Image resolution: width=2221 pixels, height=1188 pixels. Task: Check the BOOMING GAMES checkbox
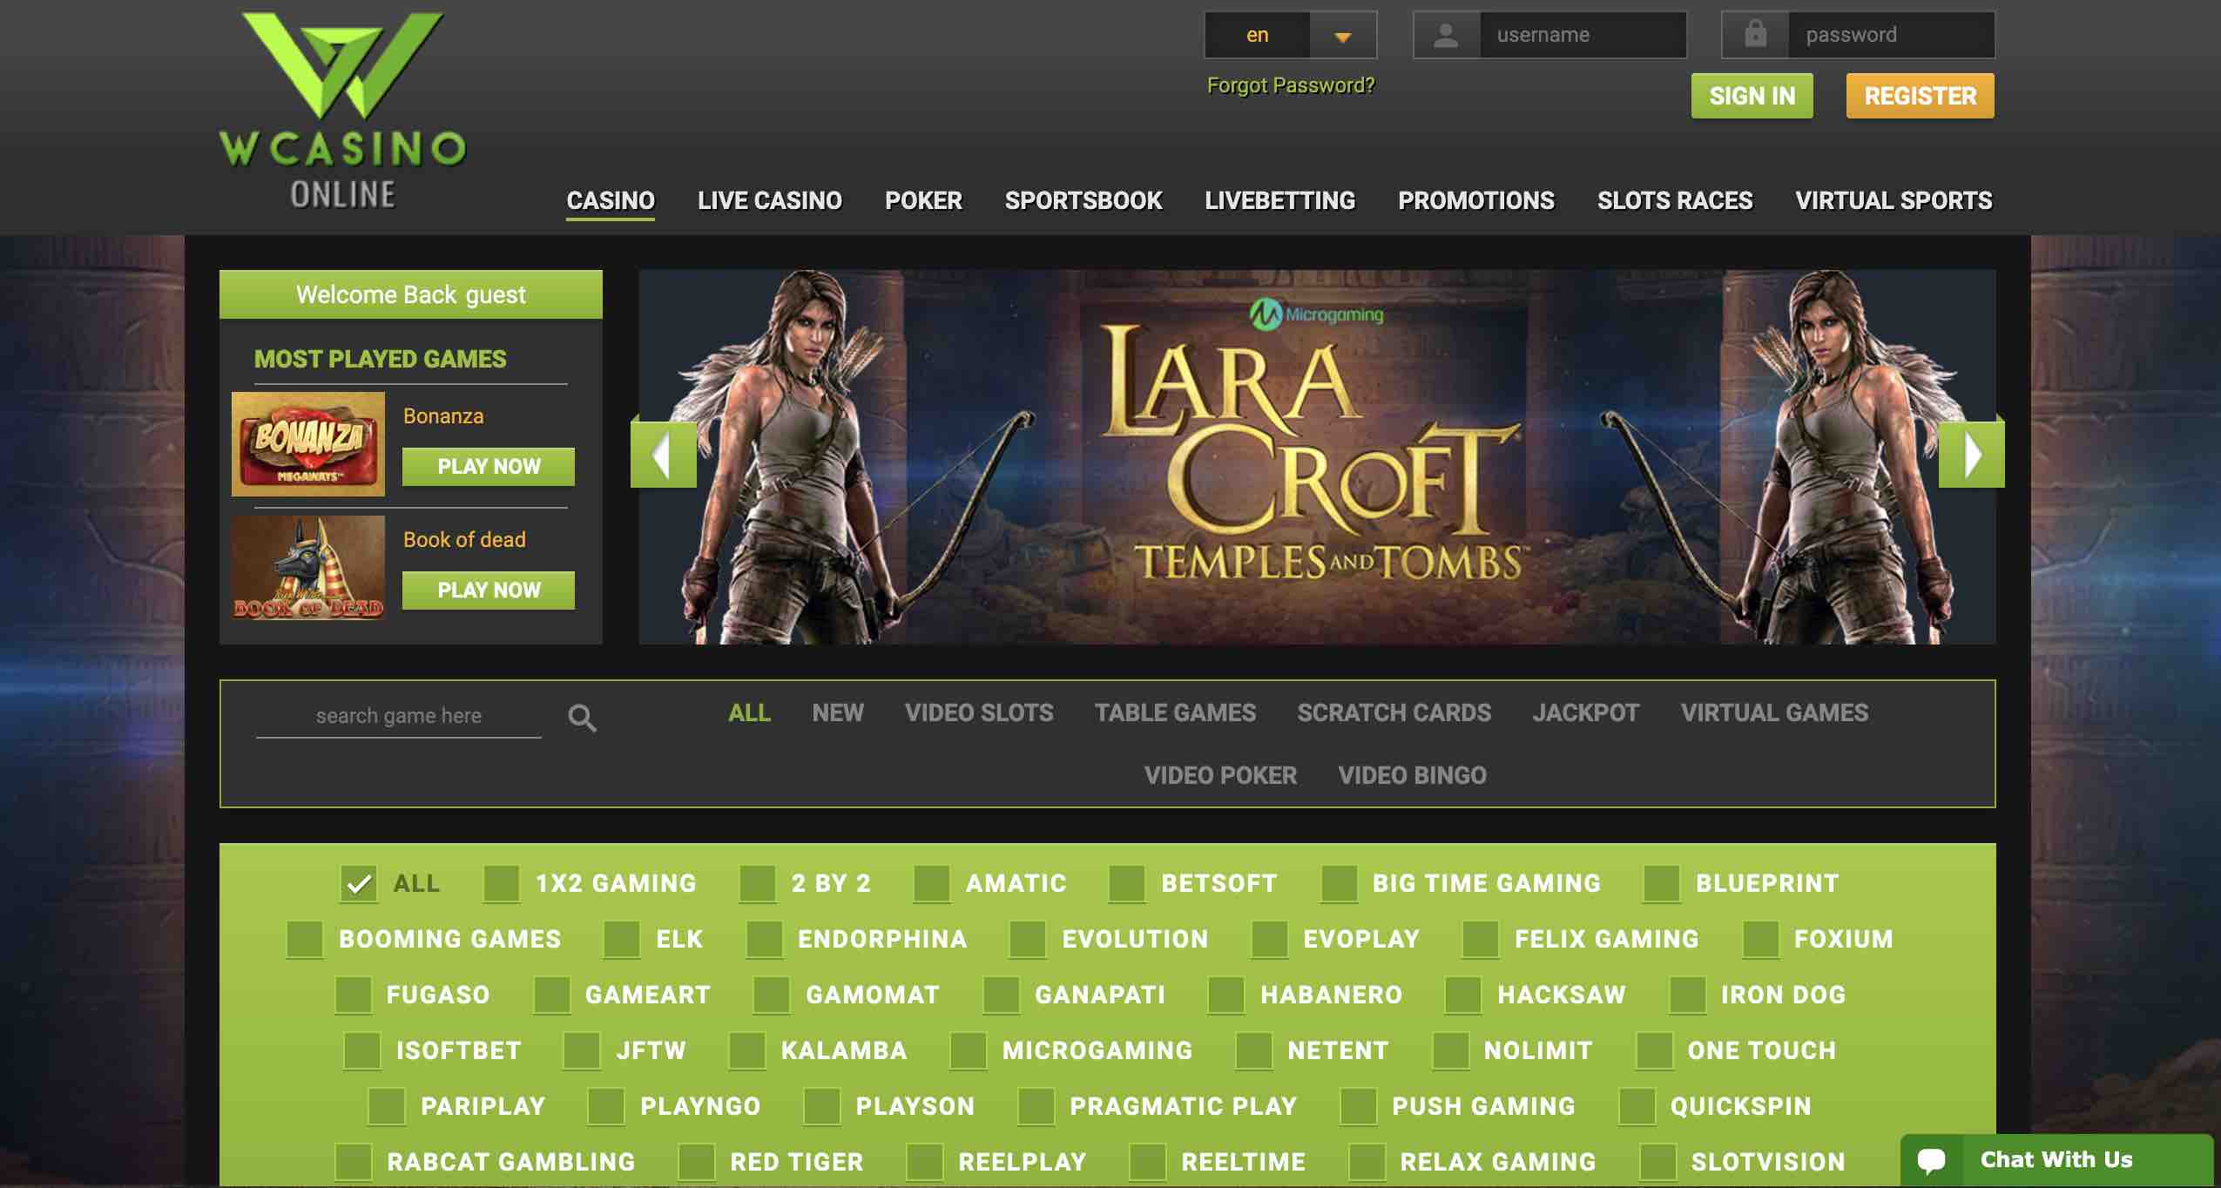(304, 939)
